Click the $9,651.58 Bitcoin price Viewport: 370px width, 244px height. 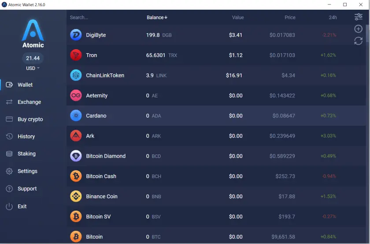(283, 237)
